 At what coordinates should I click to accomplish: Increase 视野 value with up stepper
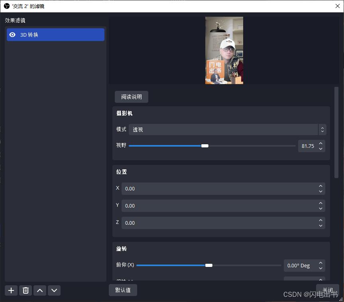(x=320, y=143)
